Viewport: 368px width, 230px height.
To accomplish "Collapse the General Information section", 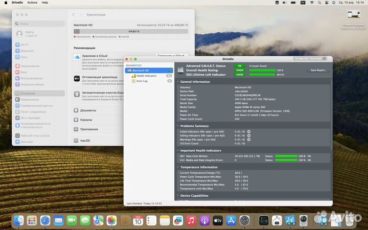I will pos(178,82).
